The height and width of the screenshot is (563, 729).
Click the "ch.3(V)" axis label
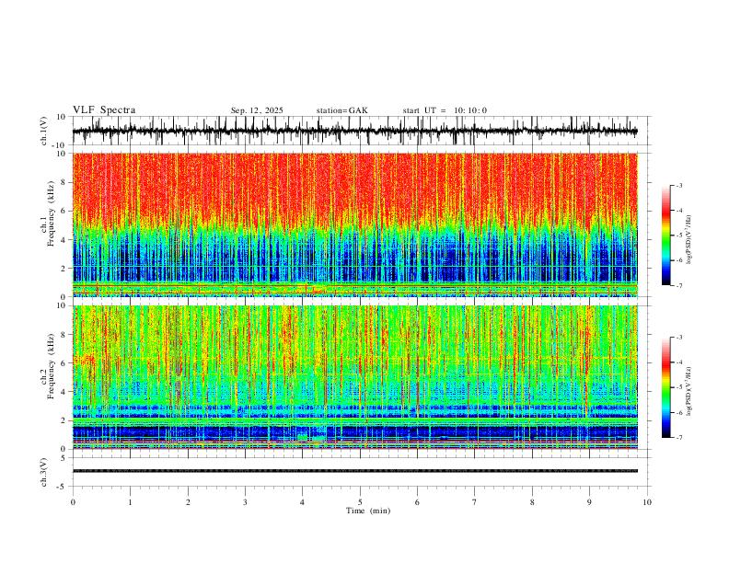[x=44, y=472]
